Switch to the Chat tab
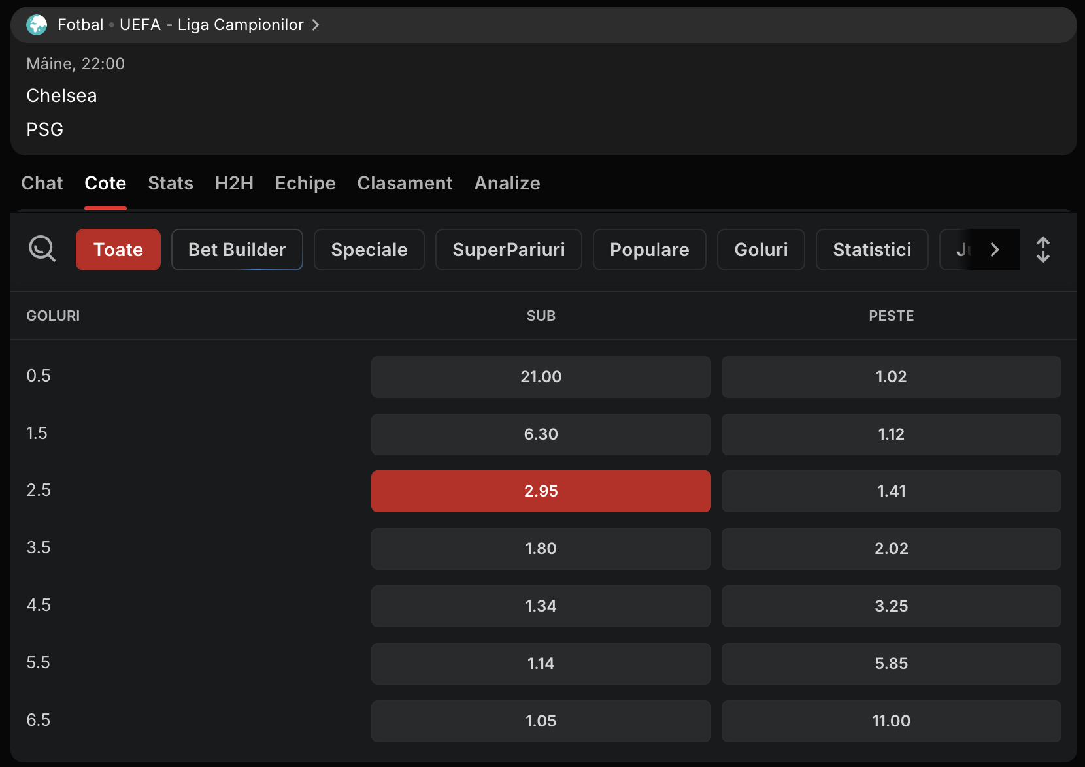The height and width of the screenshot is (767, 1085). (x=42, y=183)
